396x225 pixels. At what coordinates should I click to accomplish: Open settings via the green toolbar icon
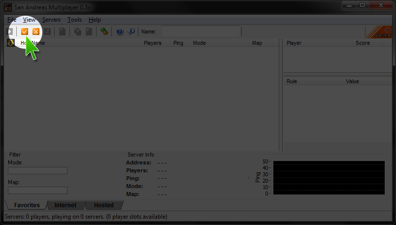click(x=104, y=32)
